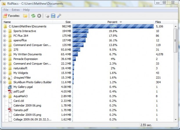Expand the openoffice folder tree node
Screen dimensions: 180x130
tap(5, 40)
